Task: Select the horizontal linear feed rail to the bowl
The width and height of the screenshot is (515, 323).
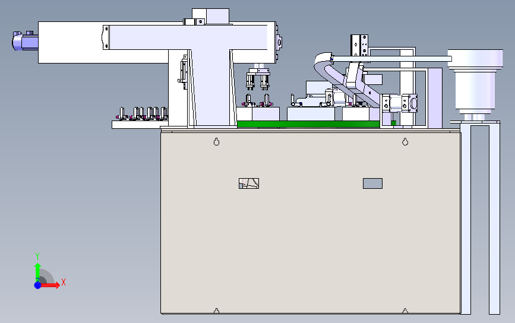Action: [x=391, y=59]
